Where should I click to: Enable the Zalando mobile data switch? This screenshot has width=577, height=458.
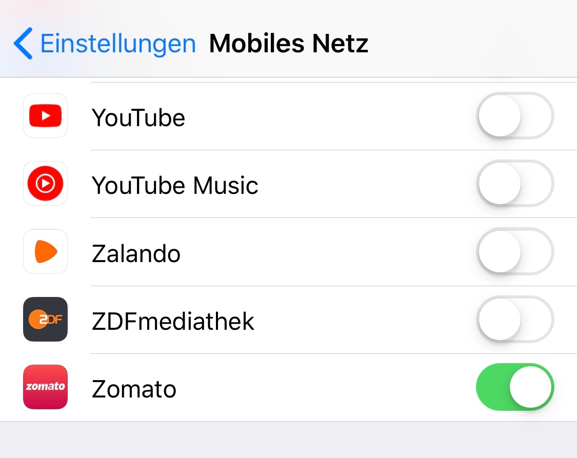(515, 251)
